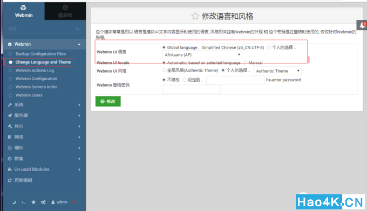Toggle night mode moon icon
Image resolution: width=367 pixels, height=211 pixels.
pos(14,202)
